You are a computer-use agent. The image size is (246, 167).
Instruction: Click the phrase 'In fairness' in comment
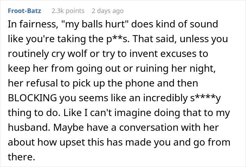(x=27, y=24)
